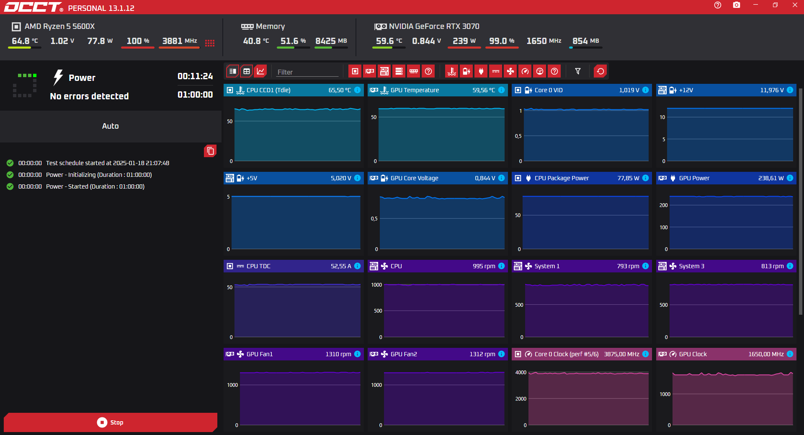Toggle the current sensor filter
Viewport: 804px width, 435px height.
point(496,71)
